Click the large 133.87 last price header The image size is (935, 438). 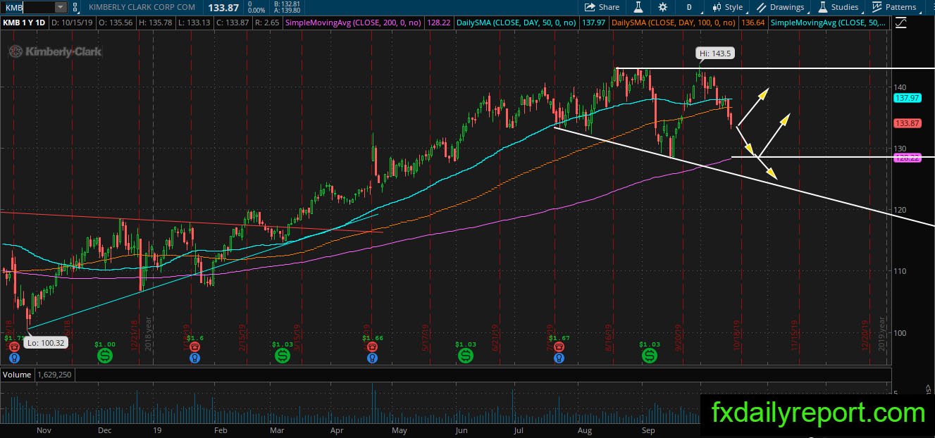[x=223, y=7]
